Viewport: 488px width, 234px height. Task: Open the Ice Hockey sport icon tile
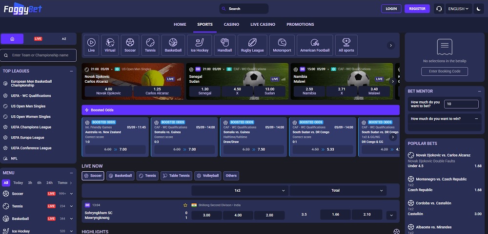[x=199, y=44]
